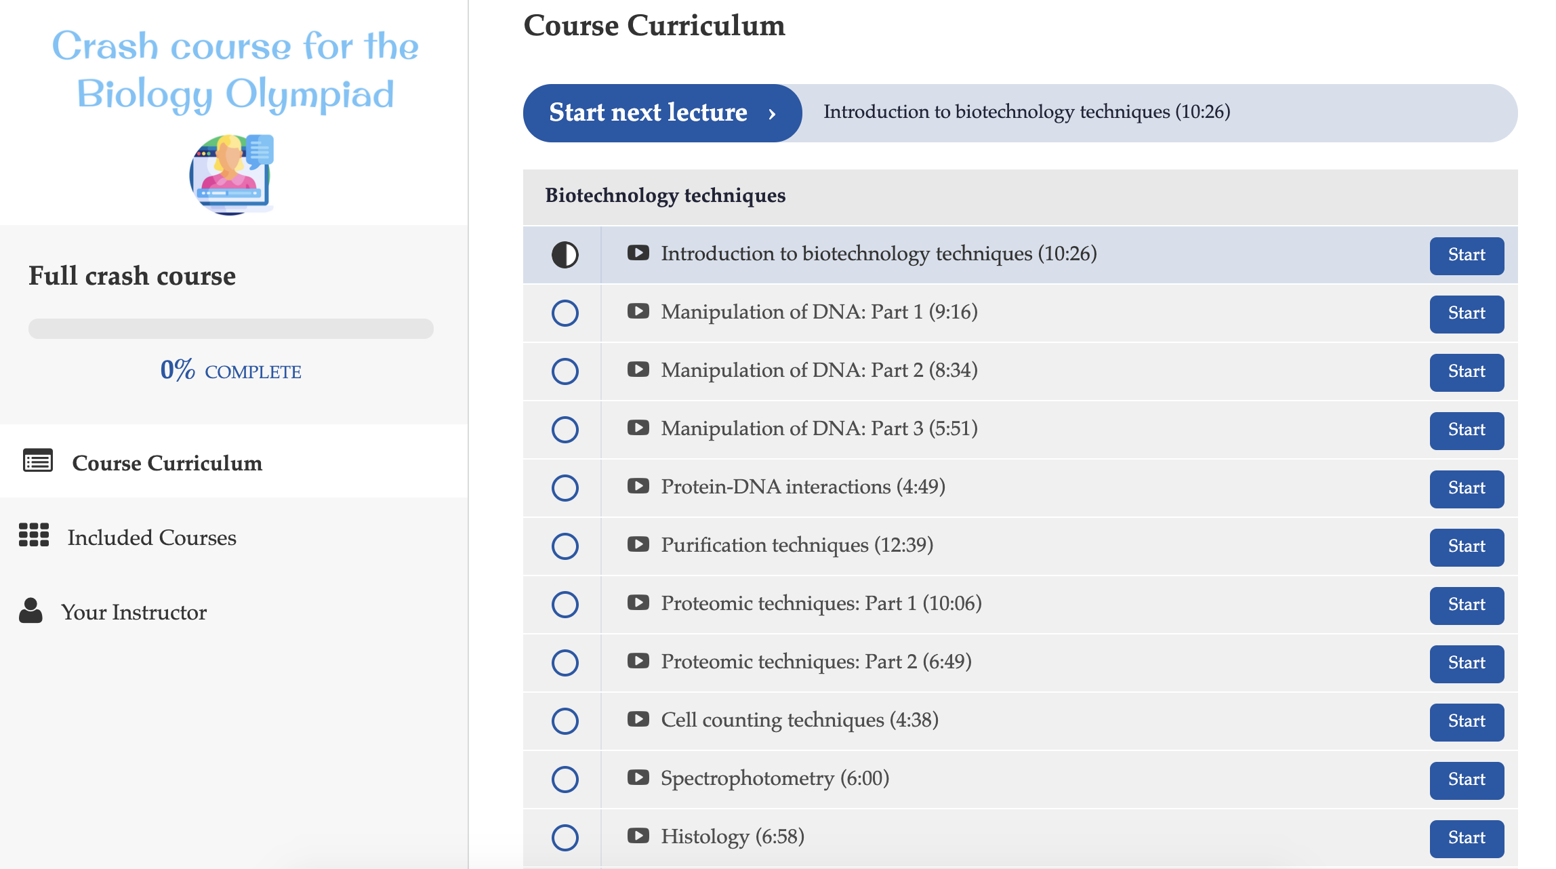Click completion circle for Manipulation of DNA: Part 3
The width and height of the screenshot is (1556, 869).
(565, 430)
